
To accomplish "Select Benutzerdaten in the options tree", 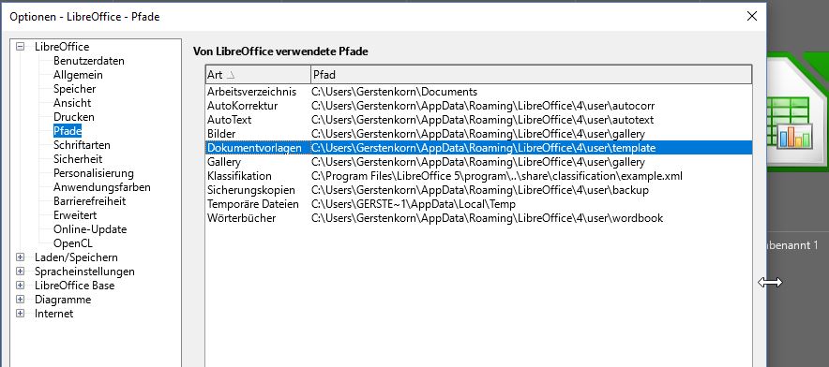I will pos(89,61).
